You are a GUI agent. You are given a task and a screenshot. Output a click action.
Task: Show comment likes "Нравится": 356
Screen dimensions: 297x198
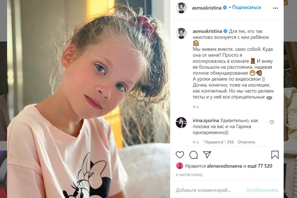[x=218, y=142]
